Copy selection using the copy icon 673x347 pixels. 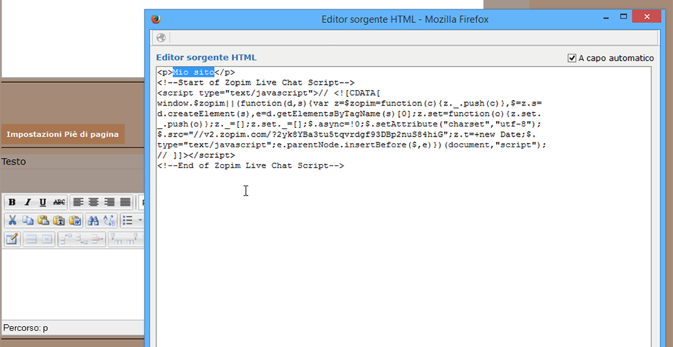pos(28,221)
